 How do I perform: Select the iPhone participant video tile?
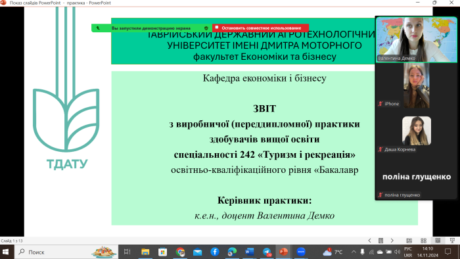(x=416, y=85)
